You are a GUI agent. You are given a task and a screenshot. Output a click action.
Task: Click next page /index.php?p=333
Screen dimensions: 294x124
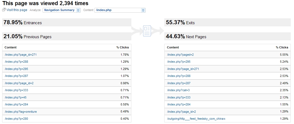[179, 97]
